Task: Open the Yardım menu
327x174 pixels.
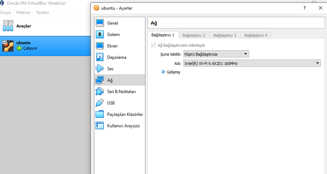Action: pyautogui.click(x=42, y=12)
